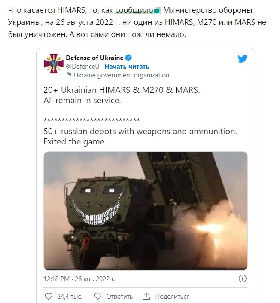Open tweet info circle icon
This screenshot has height=303, width=280.
pos(243,279)
